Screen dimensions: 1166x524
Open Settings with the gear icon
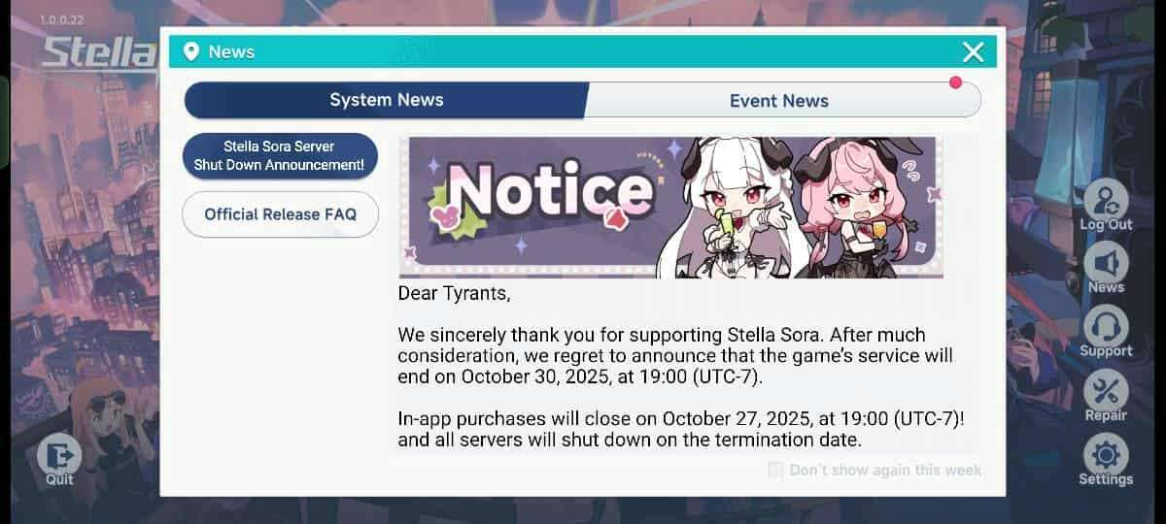tap(1106, 455)
